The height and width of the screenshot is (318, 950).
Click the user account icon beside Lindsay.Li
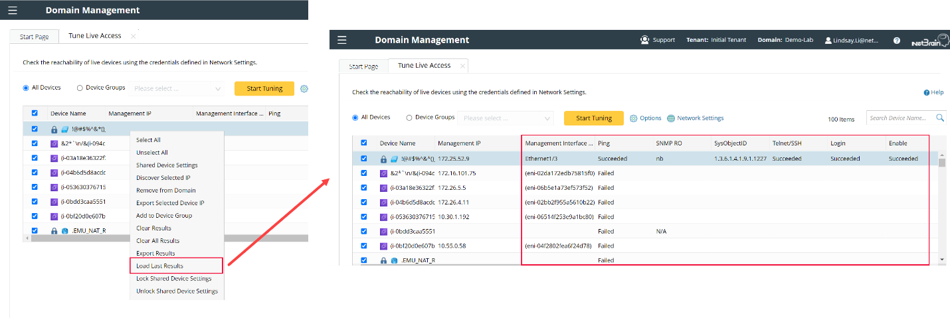click(x=828, y=40)
